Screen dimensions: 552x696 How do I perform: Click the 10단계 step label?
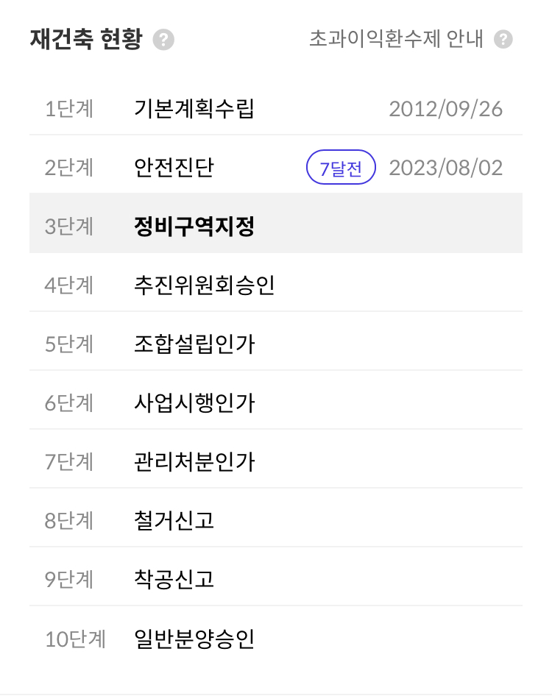click(x=75, y=639)
